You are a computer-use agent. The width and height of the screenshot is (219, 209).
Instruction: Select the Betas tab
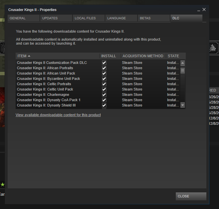(x=154, y=18)
